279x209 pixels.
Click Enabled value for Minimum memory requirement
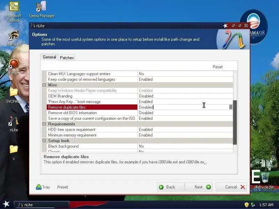coord(185,135)
